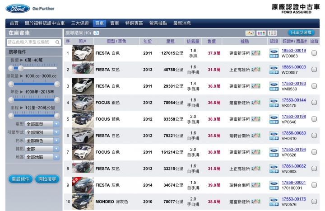
Task: Open certification link 18553-00019
Action: click(294, 51)
